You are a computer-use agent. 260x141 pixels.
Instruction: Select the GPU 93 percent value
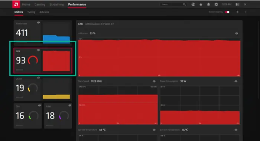point(20,60)
